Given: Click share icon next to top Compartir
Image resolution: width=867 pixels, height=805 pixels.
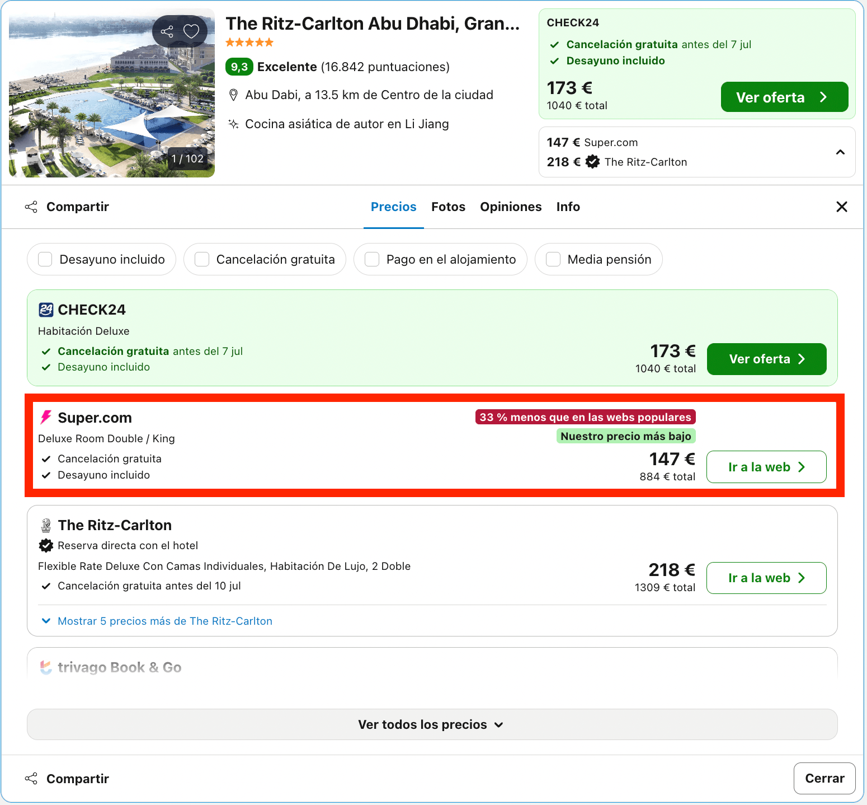Looking at the screenshot, I should pos(31,207).
